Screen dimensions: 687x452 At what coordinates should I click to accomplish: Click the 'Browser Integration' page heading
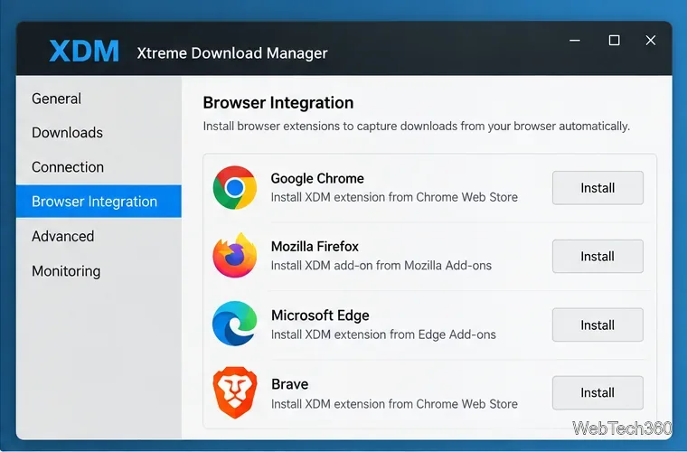[278, 103]
